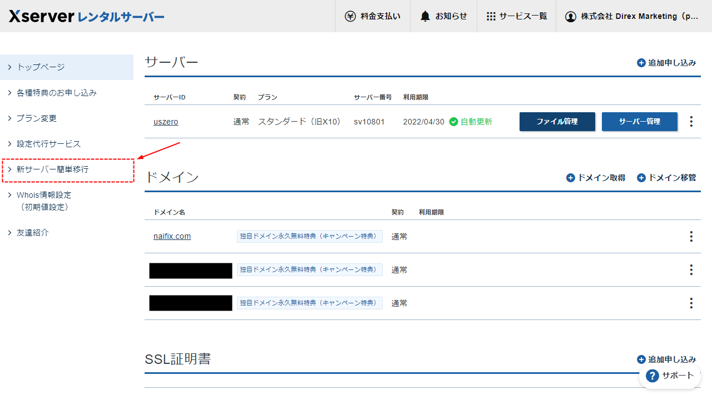Viewport: 712px width, 400px height.
Task: Click 追加申し込み text in サーバー section
Action: coord(672,63)
